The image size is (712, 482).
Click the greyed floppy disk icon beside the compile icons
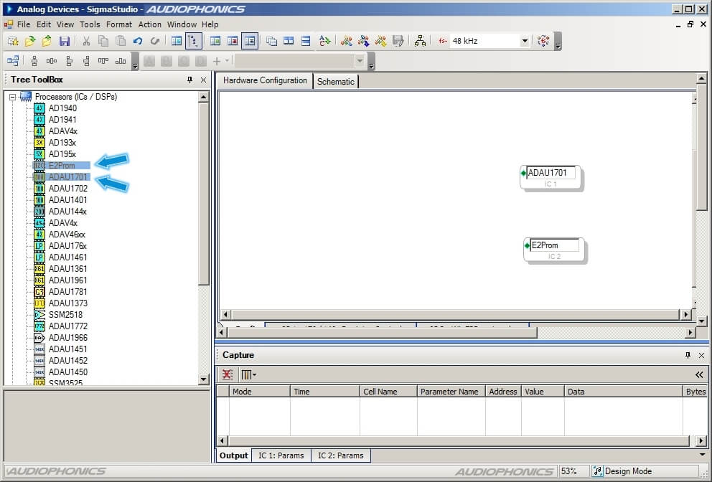coord(398,42)
